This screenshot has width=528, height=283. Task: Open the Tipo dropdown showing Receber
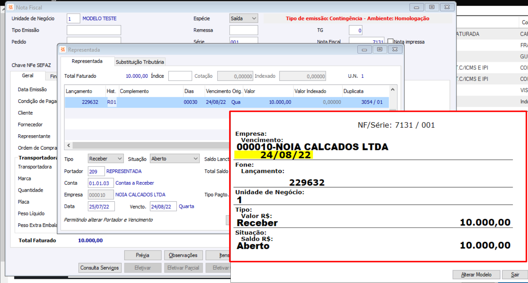[x=106, y=159]
